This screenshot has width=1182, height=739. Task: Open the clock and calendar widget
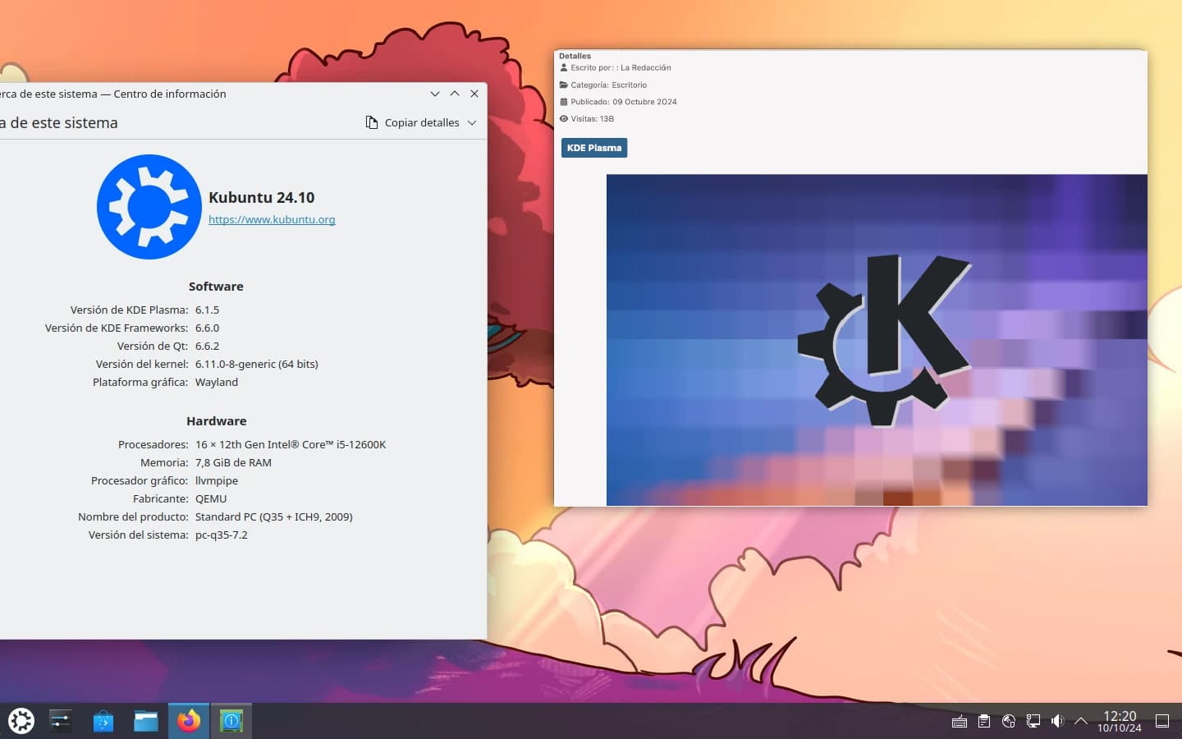coord(1120,721)
